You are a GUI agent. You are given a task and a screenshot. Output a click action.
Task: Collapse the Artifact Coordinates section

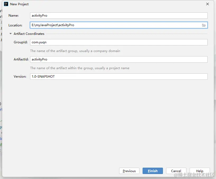[11, 34]
